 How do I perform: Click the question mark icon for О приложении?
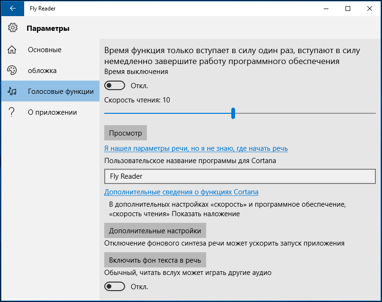pyautogui.click(x=11, y=112)
